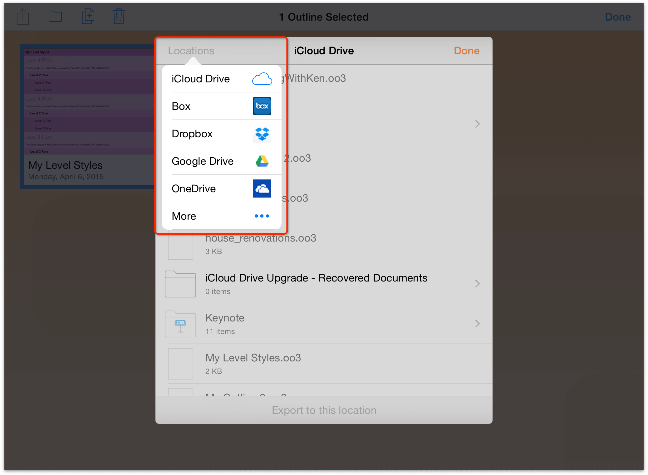The height and width of the screenshot is (475, 648).
Task: Tap the 11 items label under Keynote
Action: 220,331
